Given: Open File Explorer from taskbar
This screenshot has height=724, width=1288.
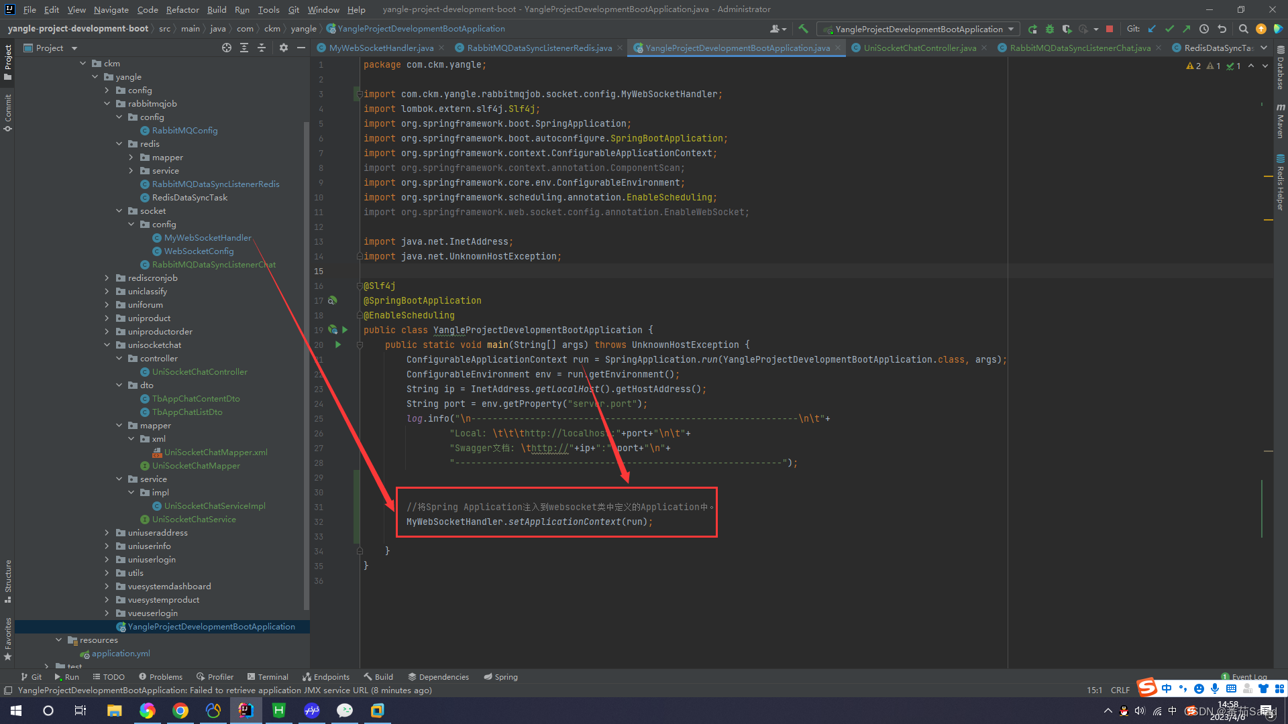Looking at the screenshot, I should click(115, 711).
